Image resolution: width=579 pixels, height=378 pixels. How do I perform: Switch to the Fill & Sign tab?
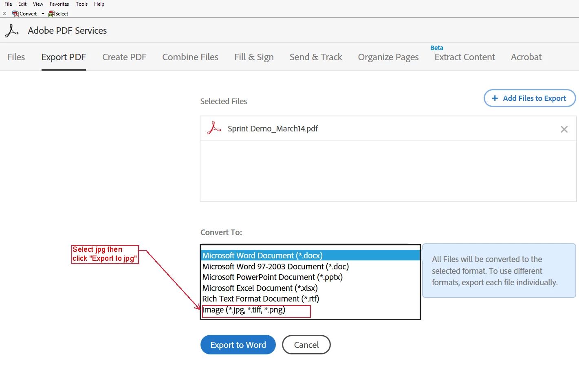click(254, 57)
